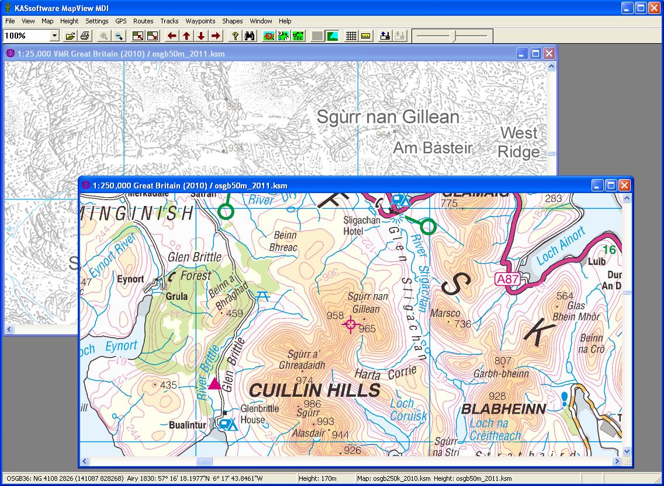Click the waypoints toolbar icon
Screen dimensions: 664x486
(268, 36)
